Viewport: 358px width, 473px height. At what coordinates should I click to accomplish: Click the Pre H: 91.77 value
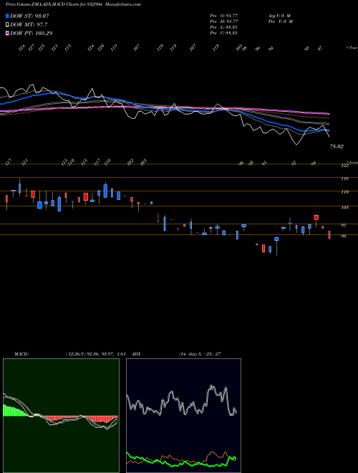[224, 21]
